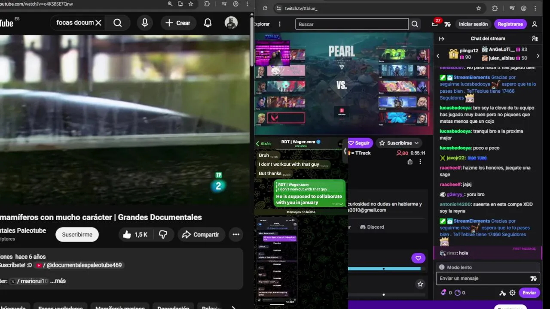Click the Twitch search magnifier button
Screen dimensions: 550x309
[415, 24]
